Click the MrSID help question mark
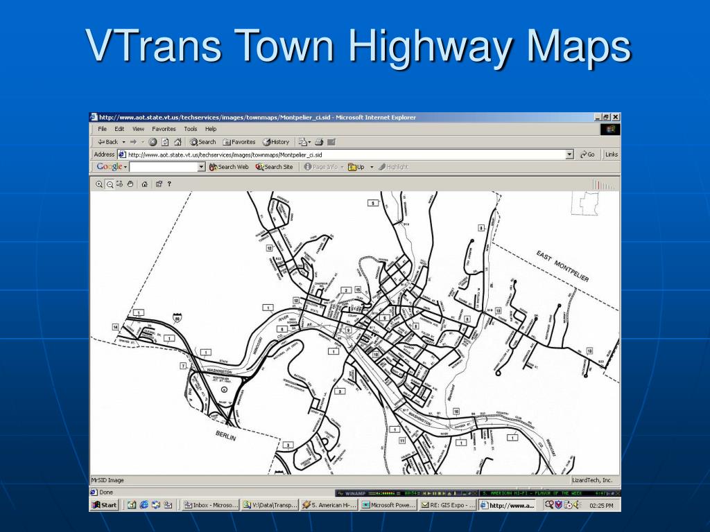The width and height of the screenshot is (710, 532). [x=169, y=184]
